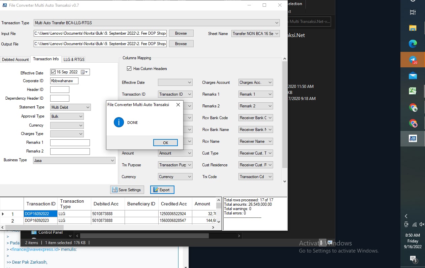Click Browse next to Output File

[x=181, y=44]
